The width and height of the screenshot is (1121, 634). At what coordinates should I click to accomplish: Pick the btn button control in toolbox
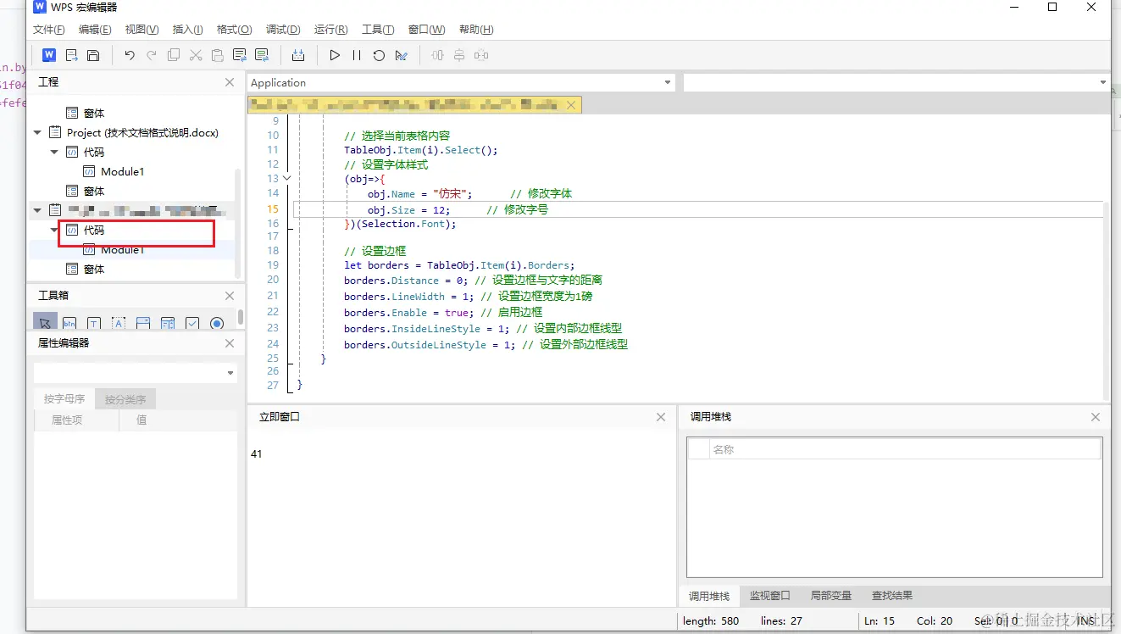click(x=69, y=323)
